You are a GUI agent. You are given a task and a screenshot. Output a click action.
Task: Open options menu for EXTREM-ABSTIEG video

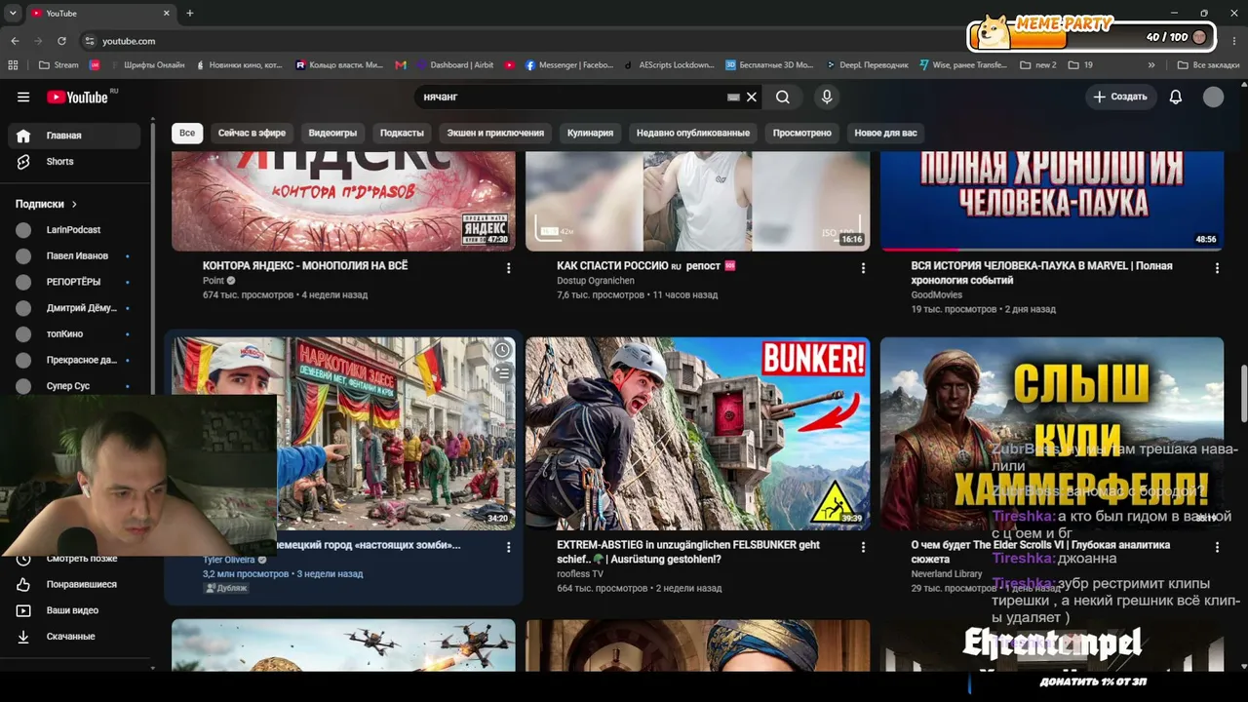[x=863, y=548]
